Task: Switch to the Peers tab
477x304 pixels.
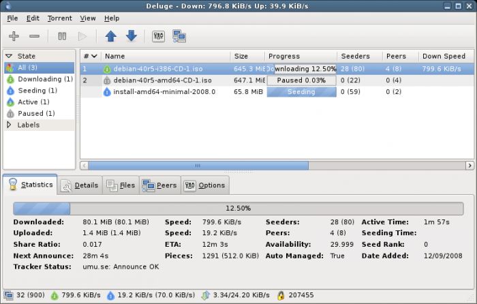Action: point(159,185)
